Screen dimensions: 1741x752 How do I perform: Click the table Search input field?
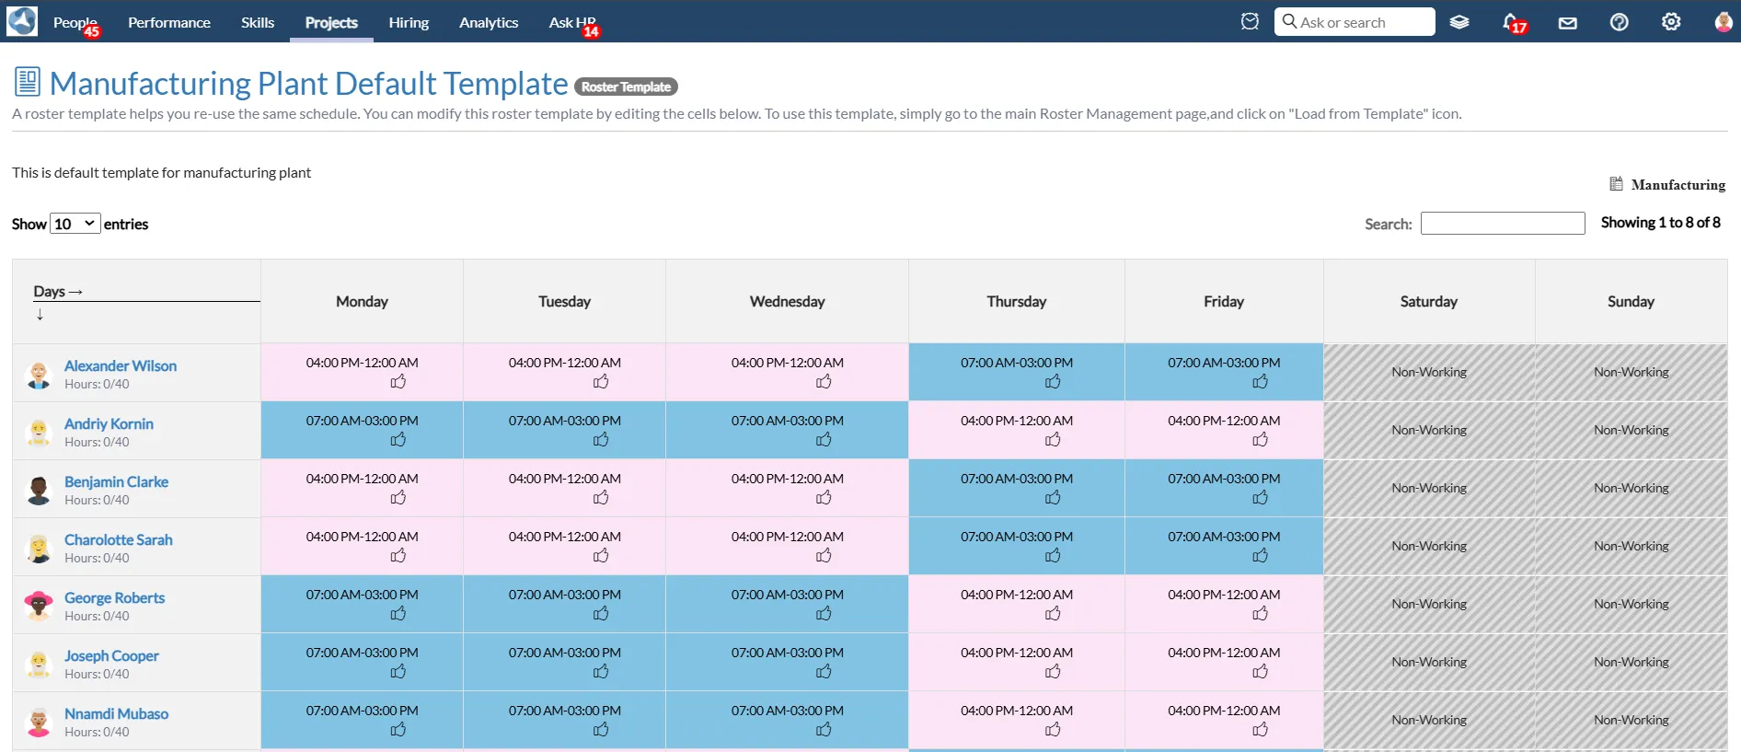pyautogui.click(x=1503, y=224)
